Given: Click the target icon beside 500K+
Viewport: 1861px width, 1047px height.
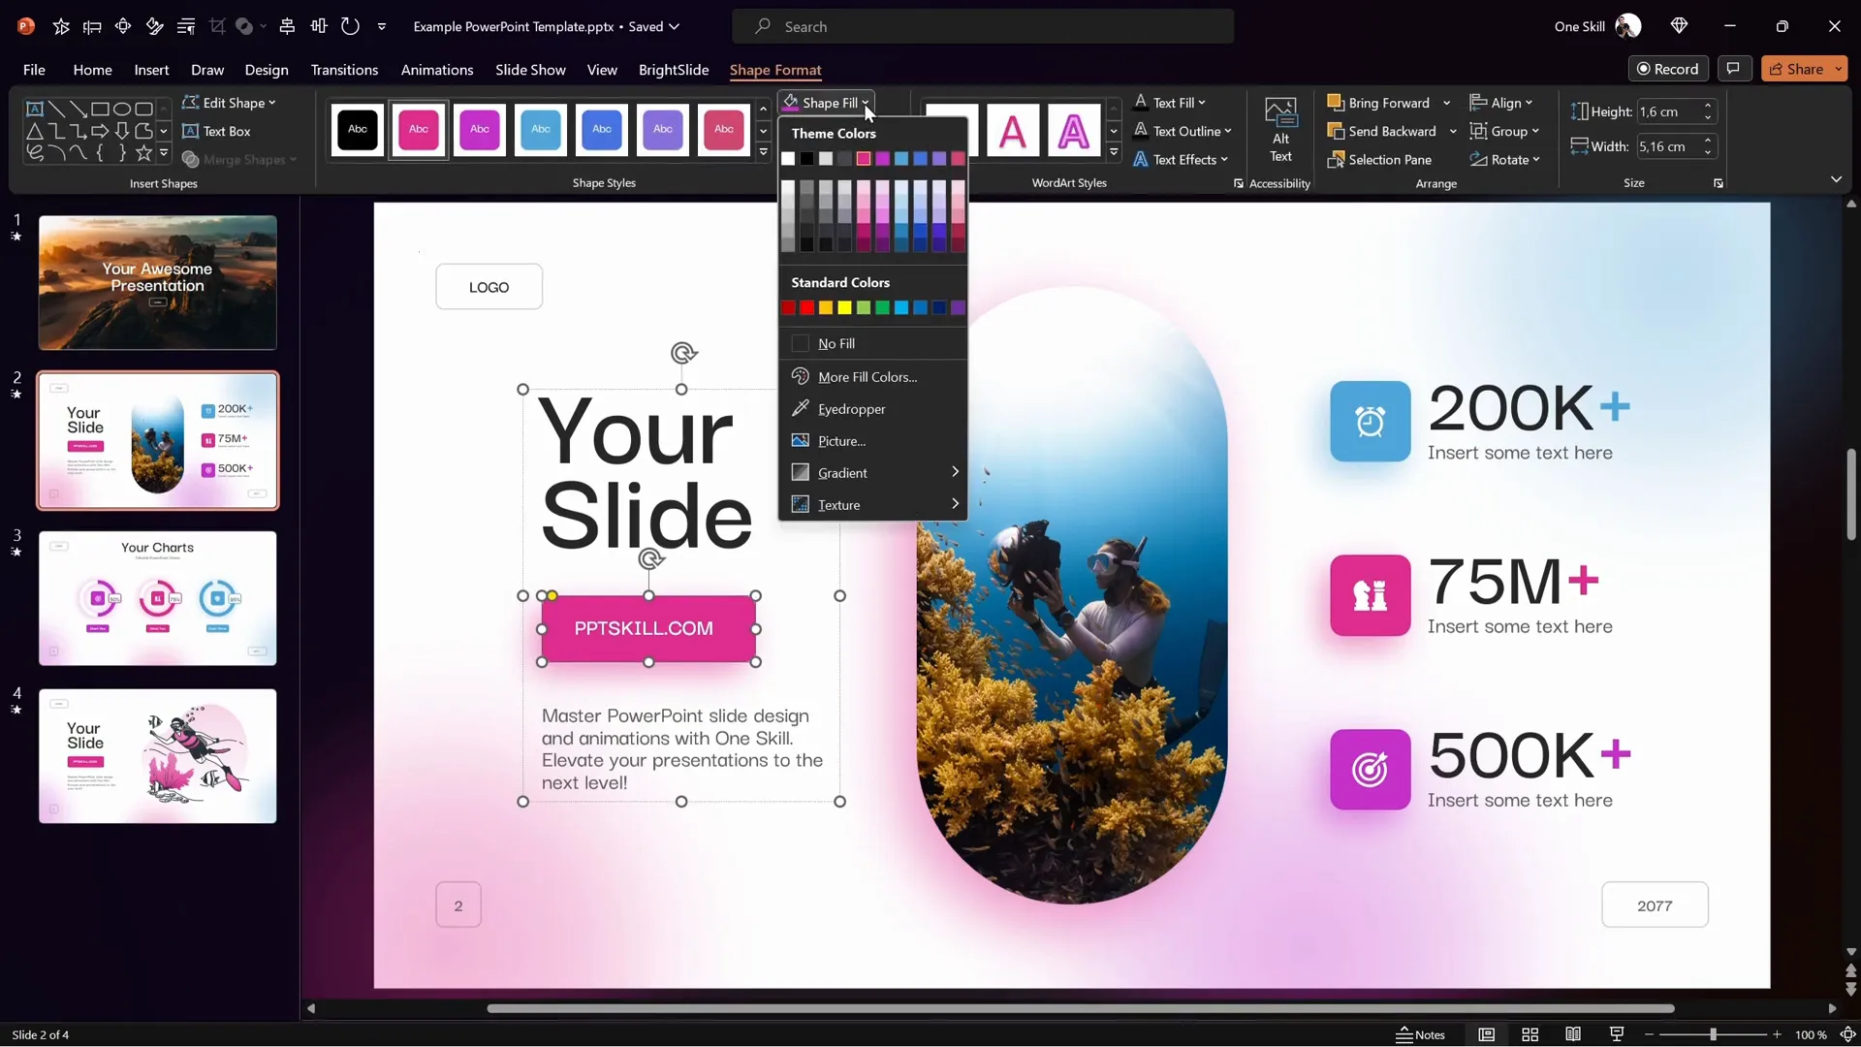Looking at the screenshot, I should [x=1370, y=770].
